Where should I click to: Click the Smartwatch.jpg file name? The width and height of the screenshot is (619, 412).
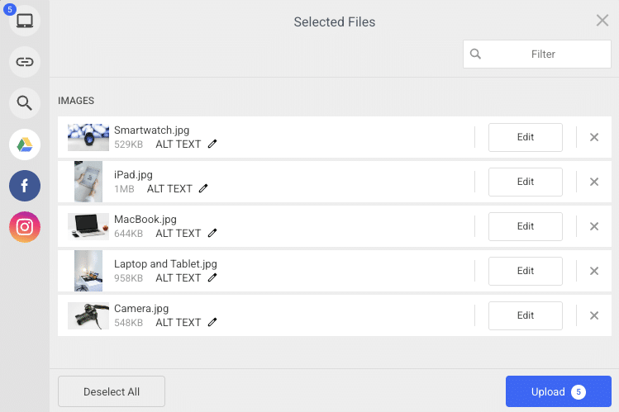151,130
